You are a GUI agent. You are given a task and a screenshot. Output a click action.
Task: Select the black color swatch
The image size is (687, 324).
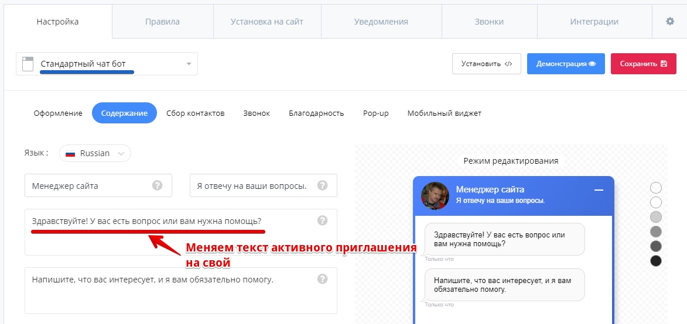[x=656, y=261]
